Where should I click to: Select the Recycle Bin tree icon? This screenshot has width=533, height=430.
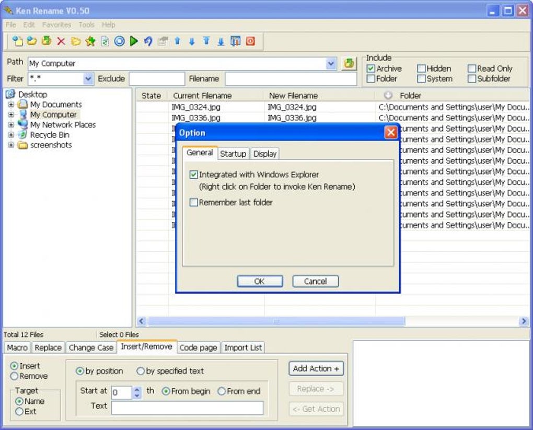(x=23, y=135)
